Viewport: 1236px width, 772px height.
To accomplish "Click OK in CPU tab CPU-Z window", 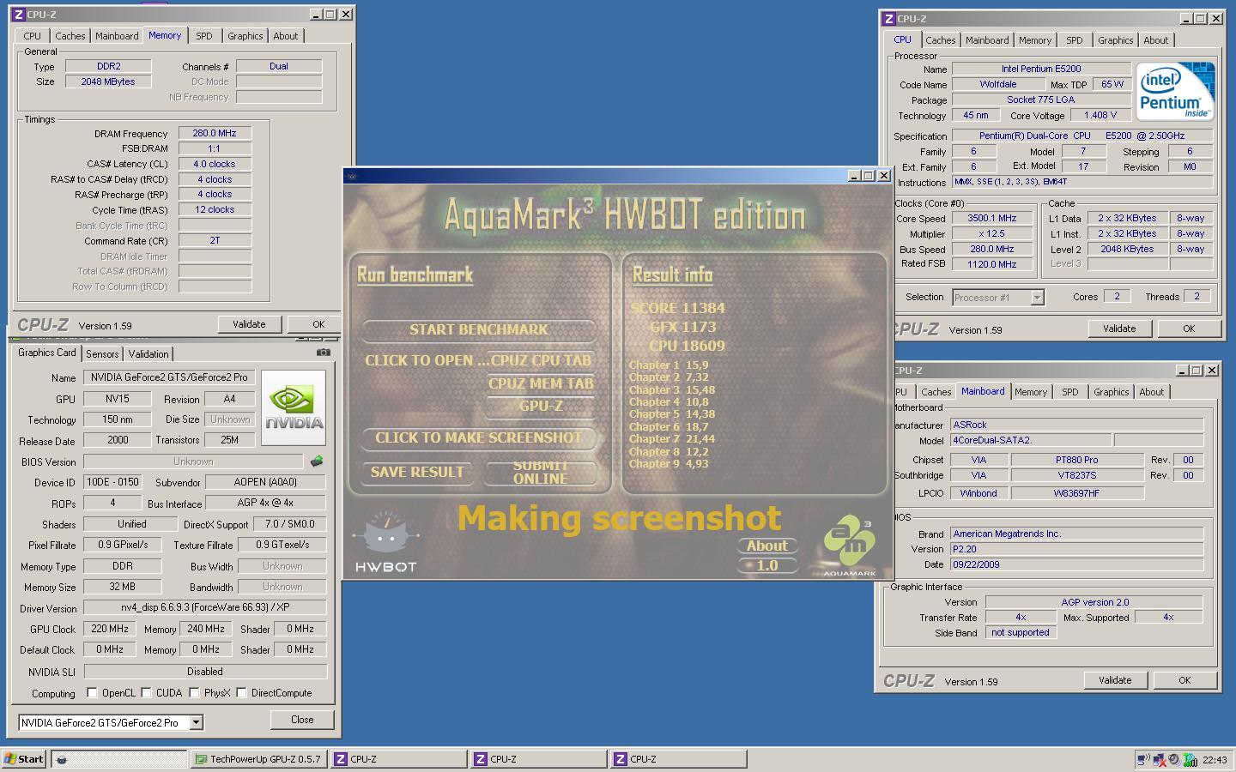I will (1189, 329).
